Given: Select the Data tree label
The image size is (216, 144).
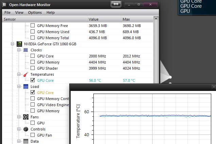Looking at the screenshot, I should (35, 141).
